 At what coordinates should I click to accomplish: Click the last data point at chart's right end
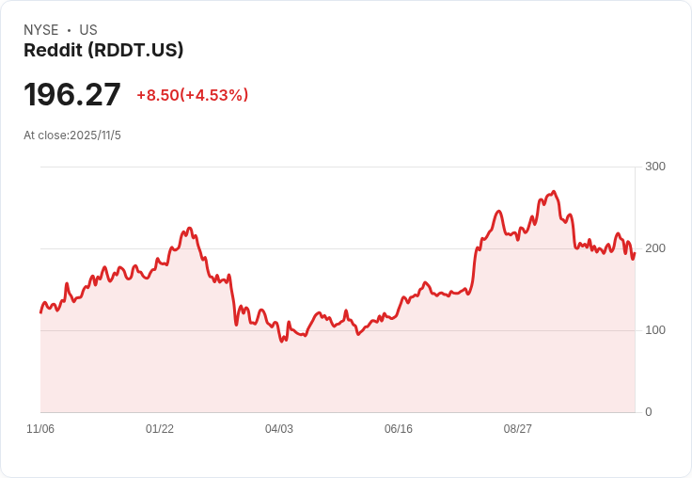coord(635,252)
